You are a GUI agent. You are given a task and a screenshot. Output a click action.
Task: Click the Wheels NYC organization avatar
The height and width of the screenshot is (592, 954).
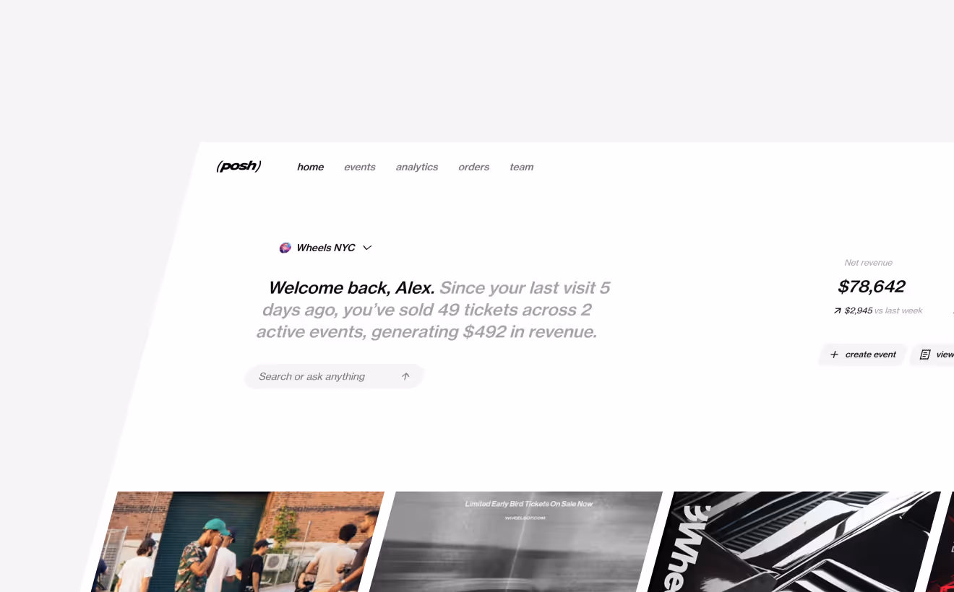pos(285,248)
